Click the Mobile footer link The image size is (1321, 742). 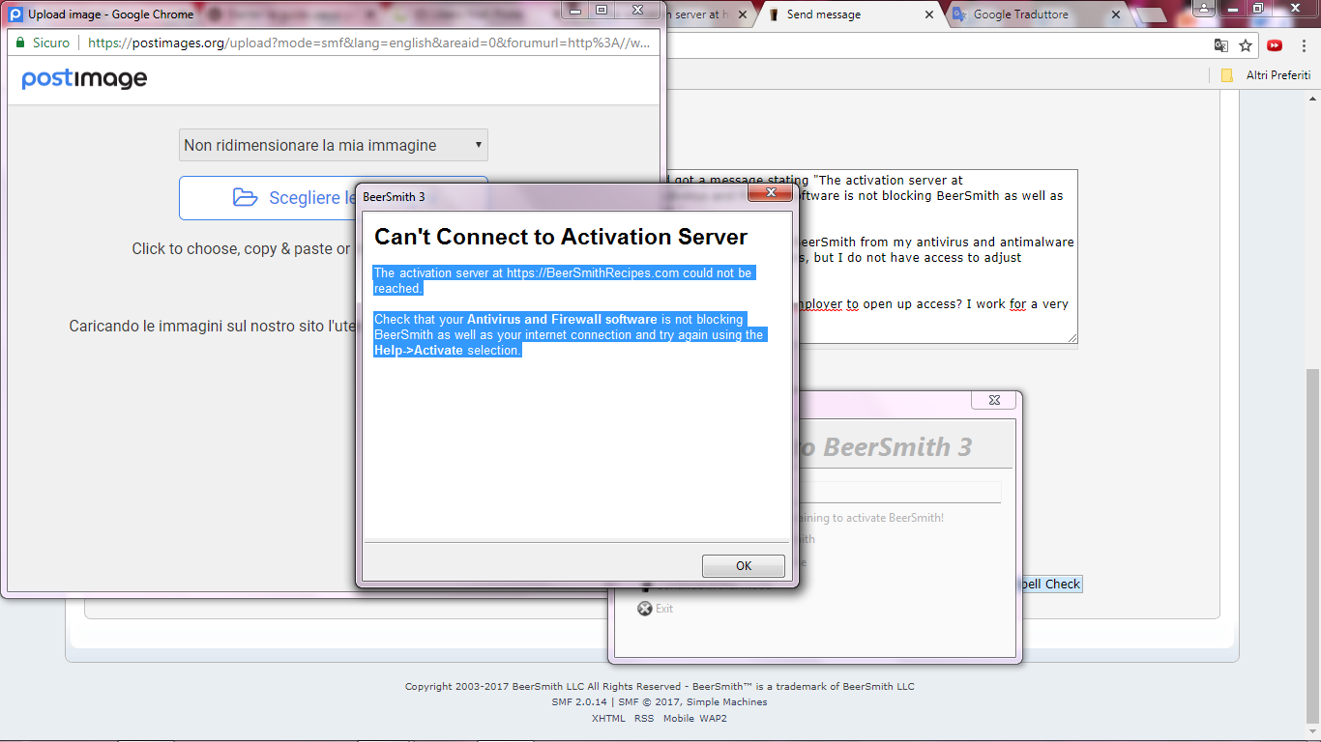tap(678, 718)
